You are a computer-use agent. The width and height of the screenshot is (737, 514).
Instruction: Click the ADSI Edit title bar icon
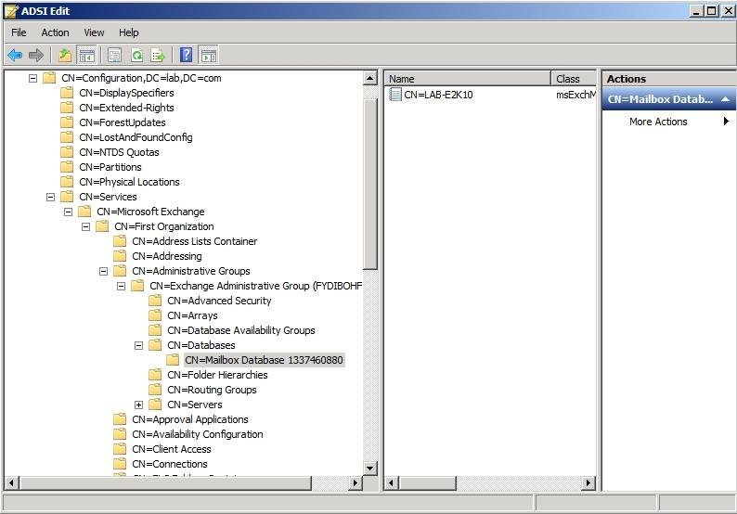tap(11, 11)
